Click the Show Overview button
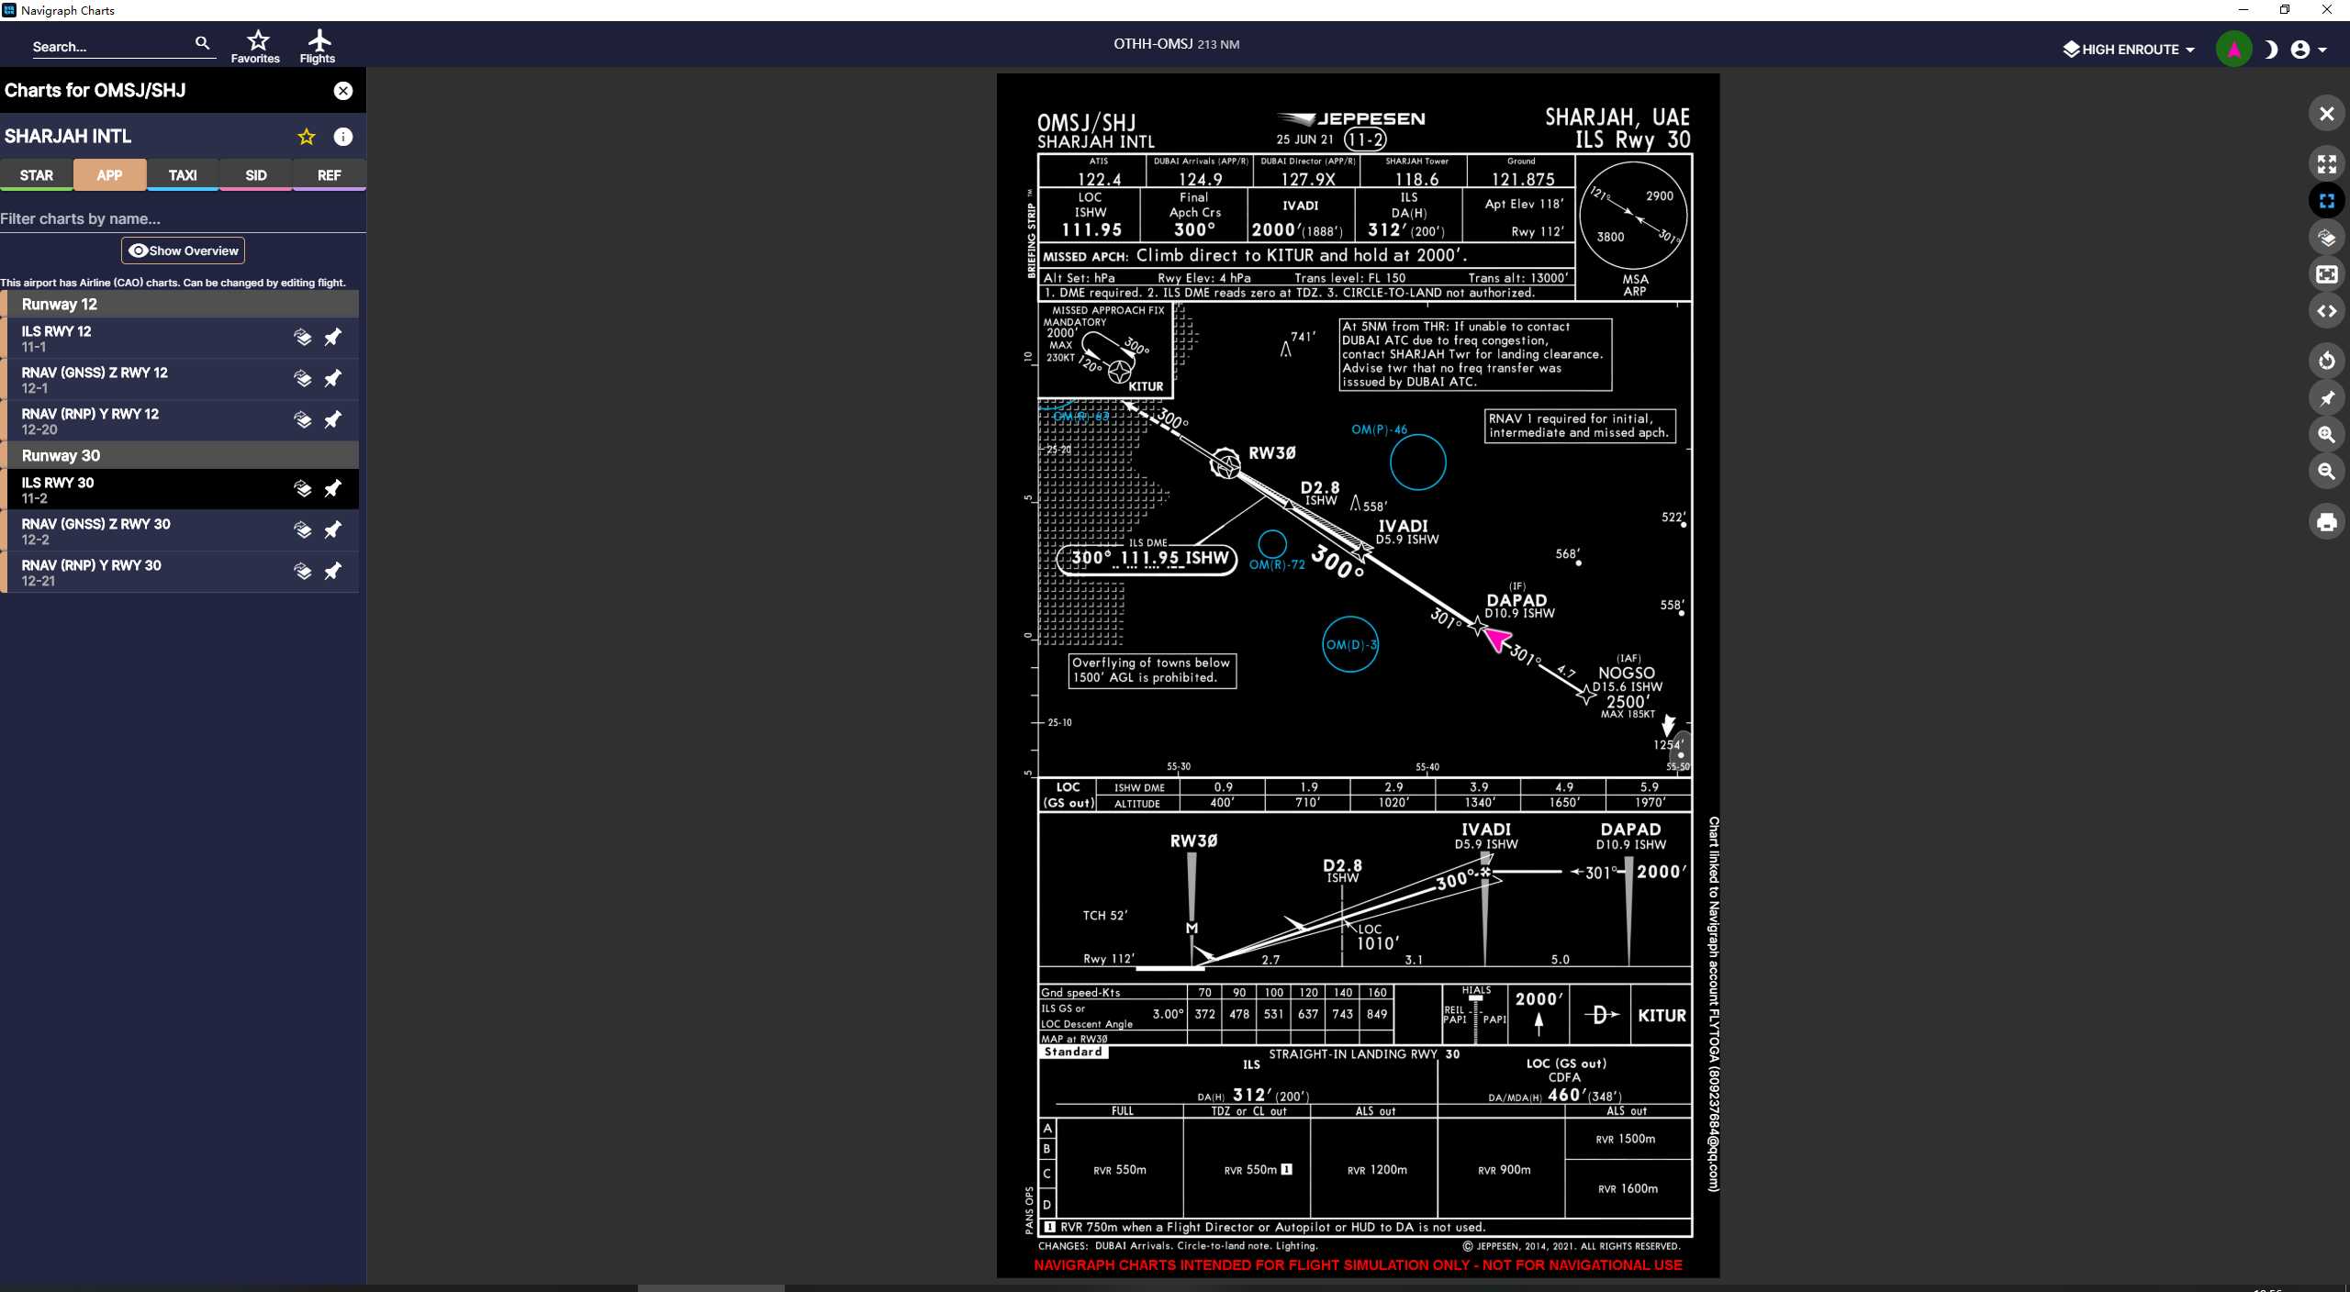Screen dimensions: 2350x1292 click(x=184, y=251)
